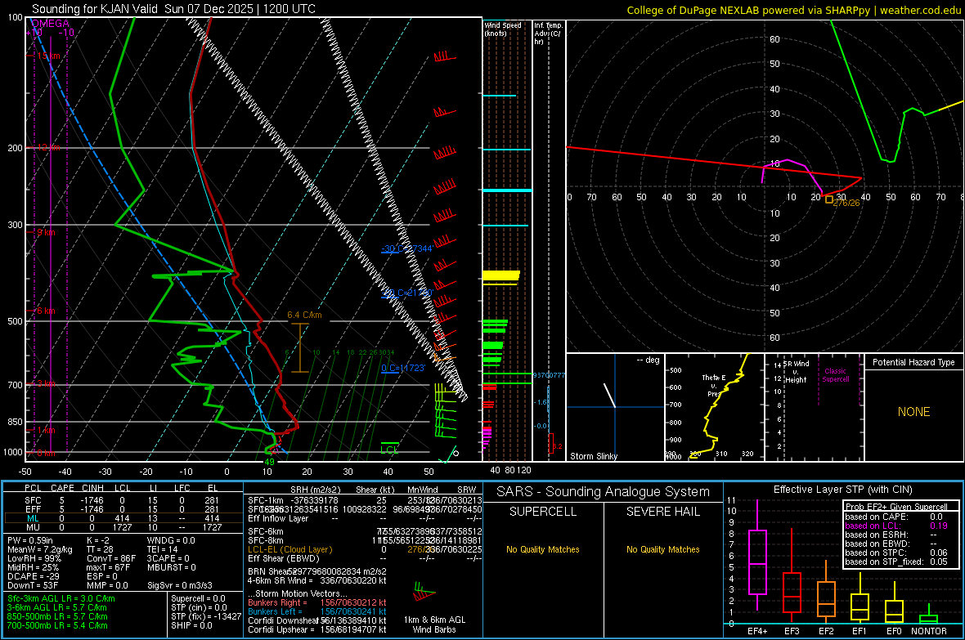Click the STP (fix) = -13427 value

point(206,616)
